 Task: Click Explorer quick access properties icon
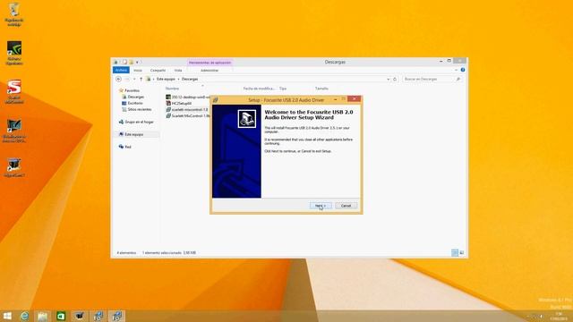[124, 62]
